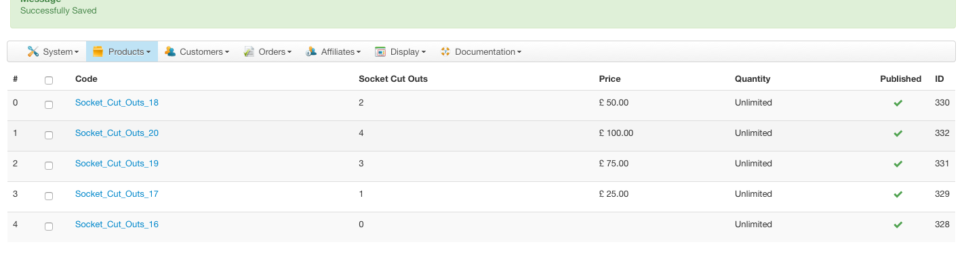Toggle published checkmark for Socket_Cut_Outs_18
964x257 pixels.
pos(898,103)
